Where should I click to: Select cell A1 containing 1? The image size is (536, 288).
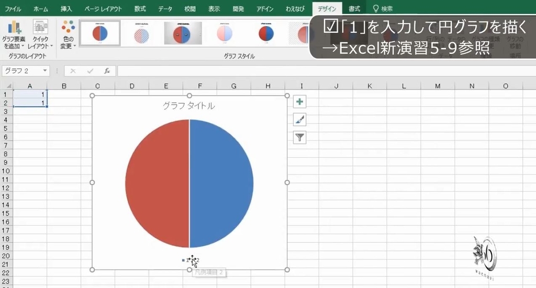[30, 95]
